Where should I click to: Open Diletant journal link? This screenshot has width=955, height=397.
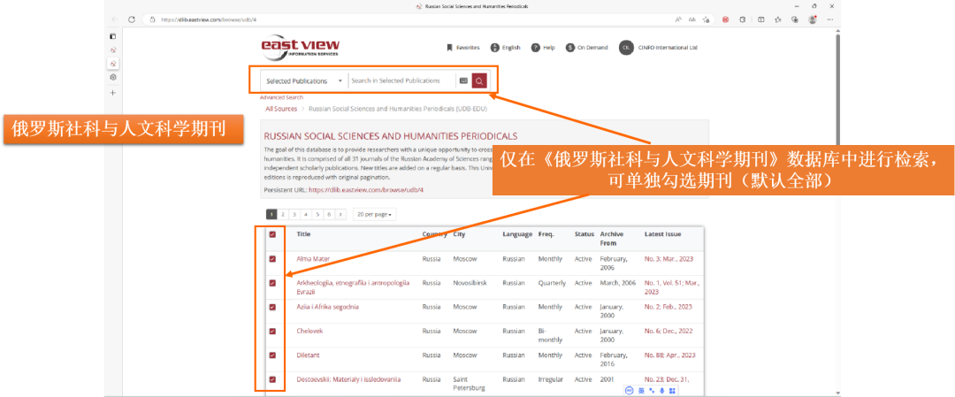point(309,355)
